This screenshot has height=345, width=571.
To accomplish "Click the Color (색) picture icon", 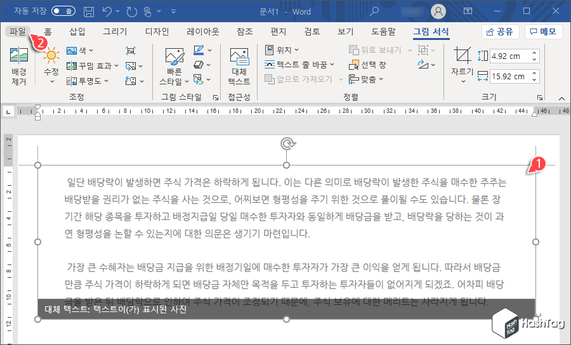I will tap(71, 50).
